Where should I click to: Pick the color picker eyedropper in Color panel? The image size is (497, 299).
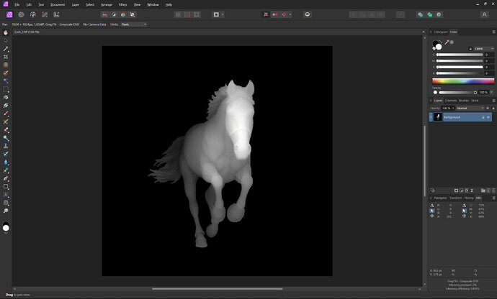click(x=448, y=43)
